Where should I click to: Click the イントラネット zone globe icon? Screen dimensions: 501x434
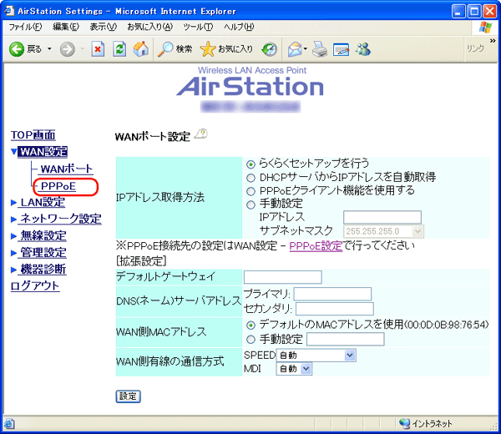(x=404, y=423)
